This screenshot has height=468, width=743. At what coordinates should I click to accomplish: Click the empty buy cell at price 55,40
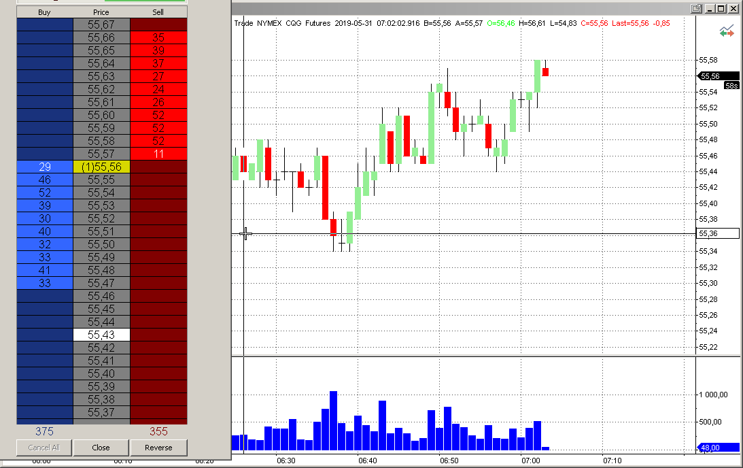(x=45, y=373)
